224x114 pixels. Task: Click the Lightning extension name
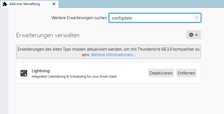(41, 71)
